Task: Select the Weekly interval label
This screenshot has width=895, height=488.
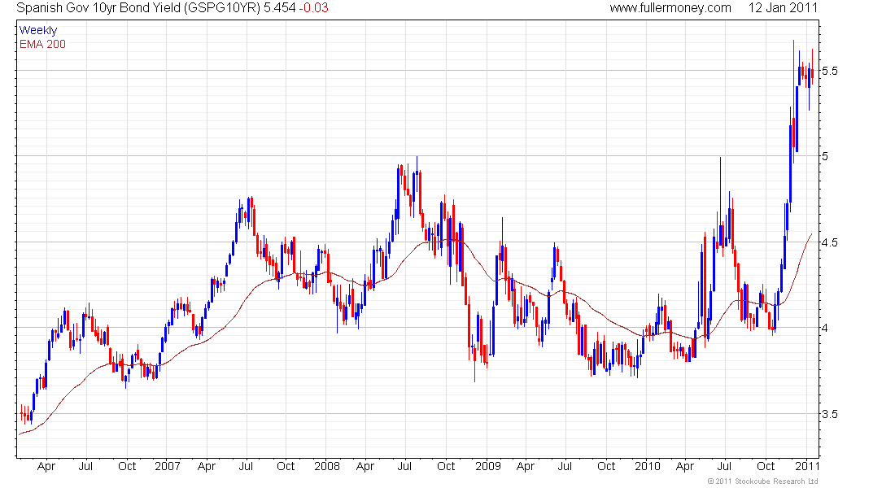Action: (x=38, y=30)
